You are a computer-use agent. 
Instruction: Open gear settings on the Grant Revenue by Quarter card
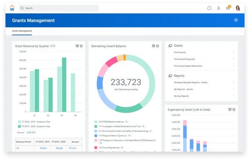81,46
